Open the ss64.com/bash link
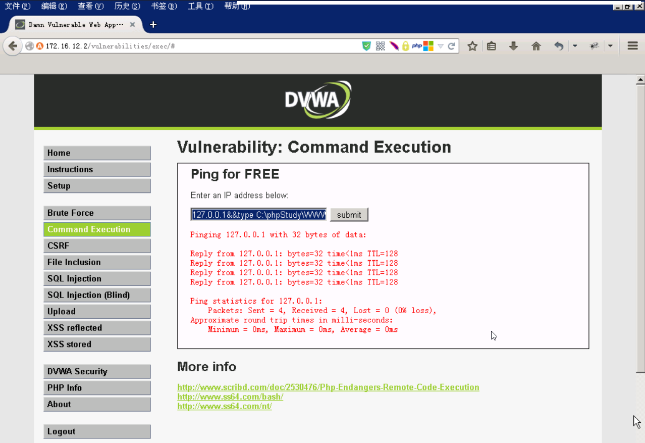This screenshot has height=443, width=645. click(x=230, y=397)
